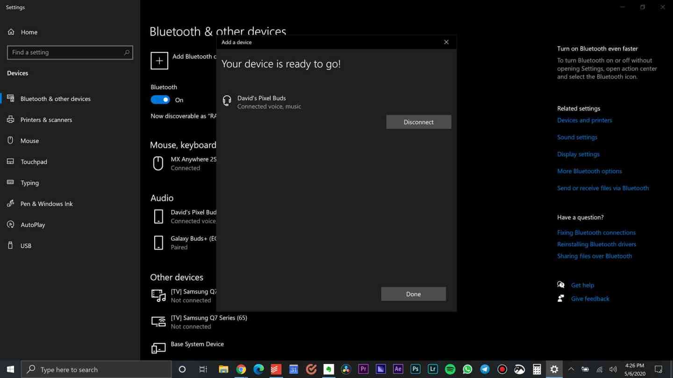The width and height of the screenshot is (673, 378).
Task: Open More Bluetooth options link
Action: coord(589,171)
